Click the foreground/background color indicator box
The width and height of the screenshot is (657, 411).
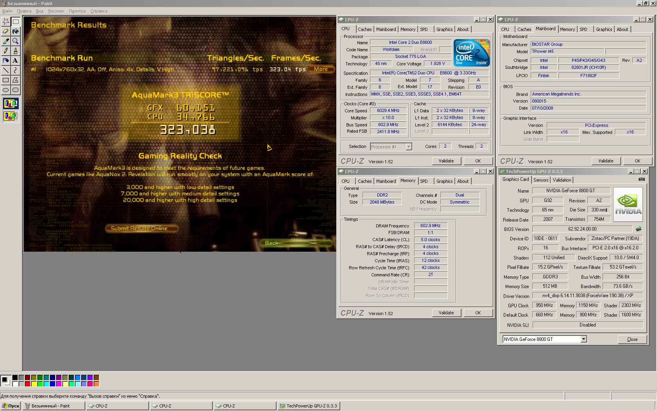point(6,380)
